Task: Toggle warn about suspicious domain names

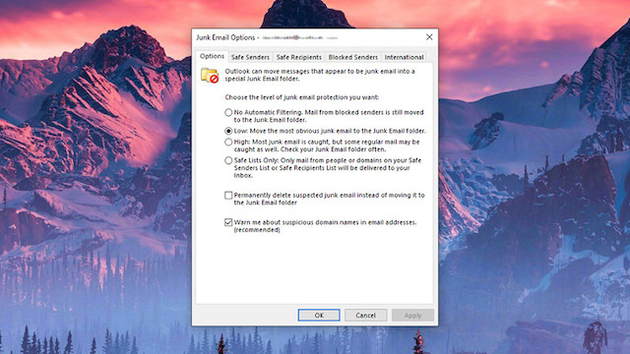Action: pyautogui.click(x=228, y=222)
